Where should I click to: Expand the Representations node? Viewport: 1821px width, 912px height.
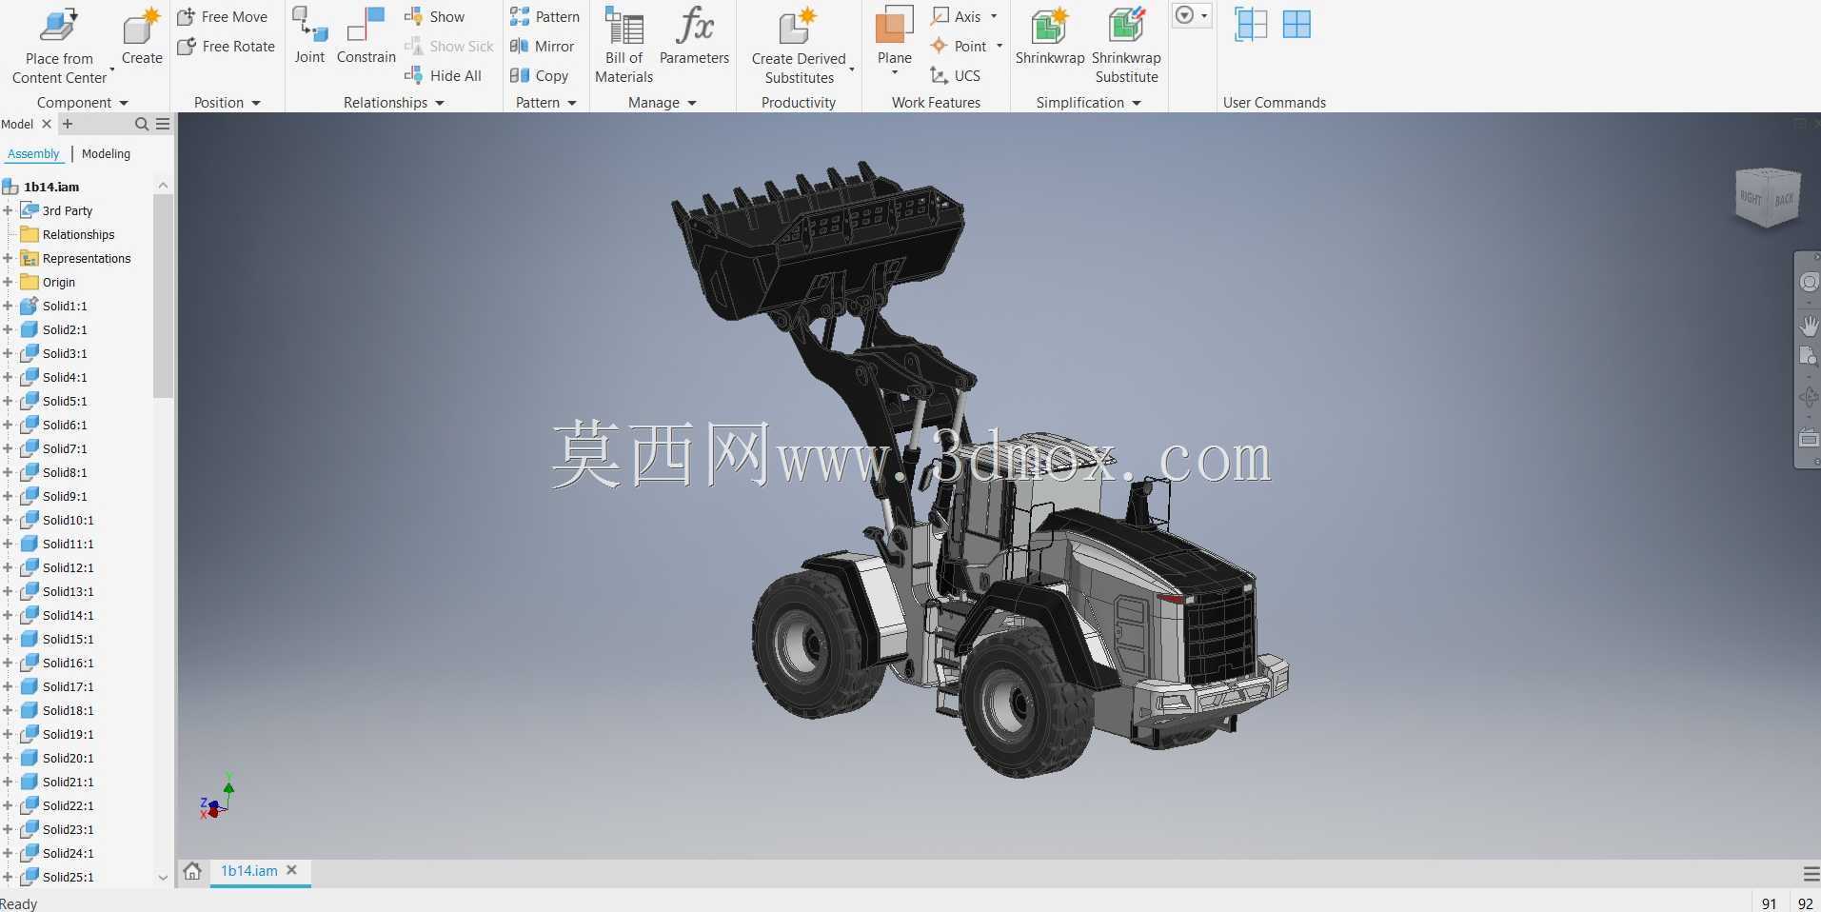(x=8, y=258)
